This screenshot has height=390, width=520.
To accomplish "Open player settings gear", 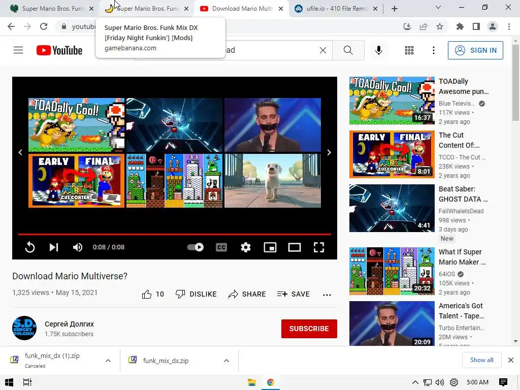I will point(246,247).
